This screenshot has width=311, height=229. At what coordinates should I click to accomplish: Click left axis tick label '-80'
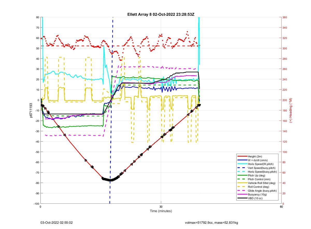coord(37,183)
